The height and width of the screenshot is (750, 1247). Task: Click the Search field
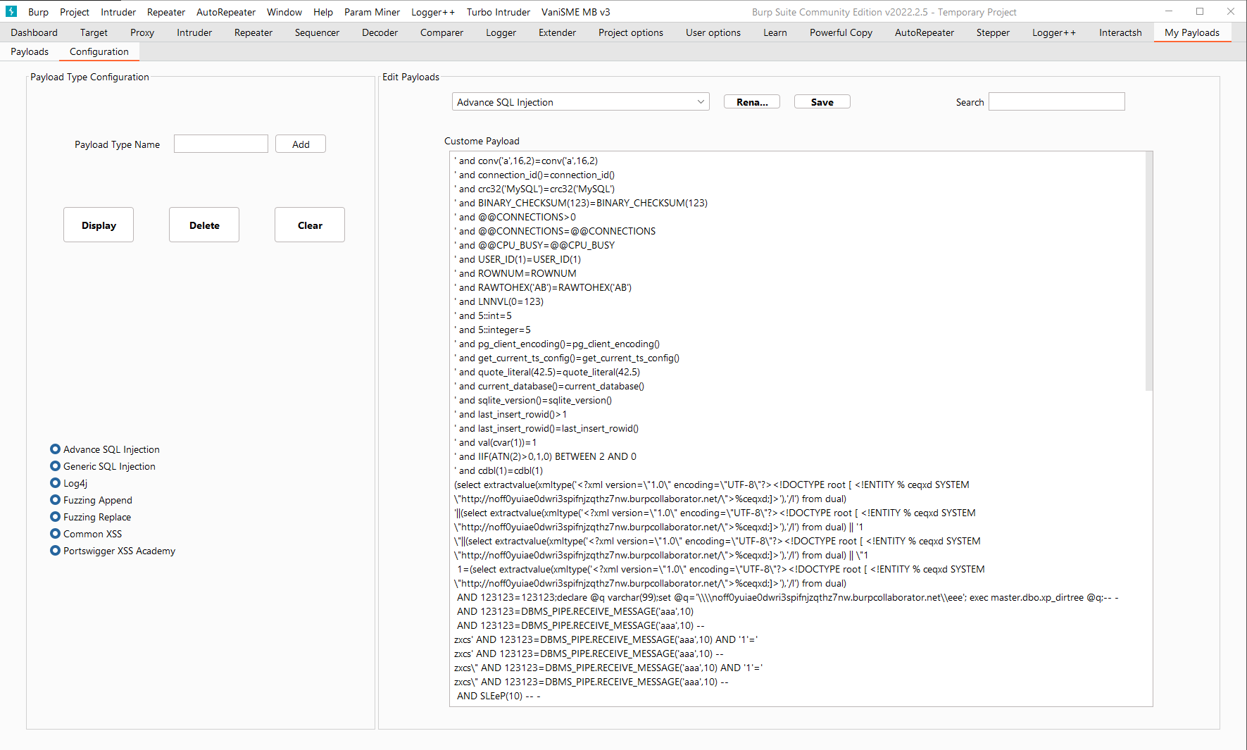pos(1056,101)
